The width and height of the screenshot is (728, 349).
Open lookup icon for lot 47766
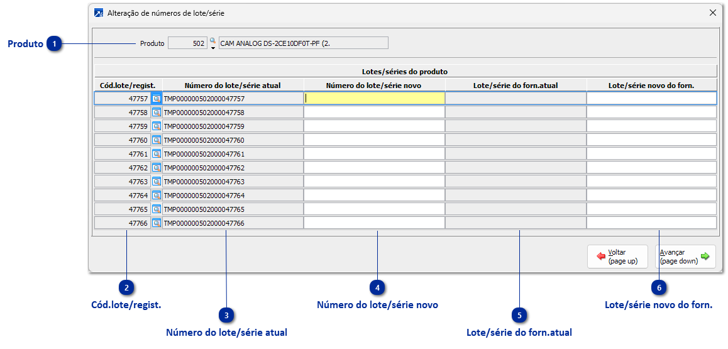point(157,223)
